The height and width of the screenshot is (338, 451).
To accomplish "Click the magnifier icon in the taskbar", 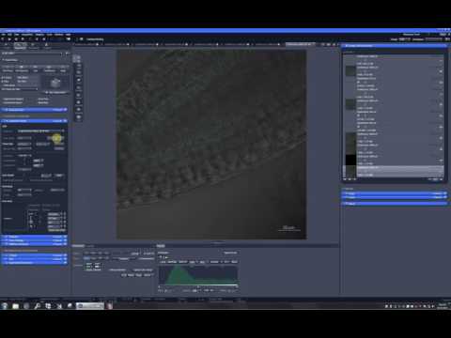I will [38, 306].
